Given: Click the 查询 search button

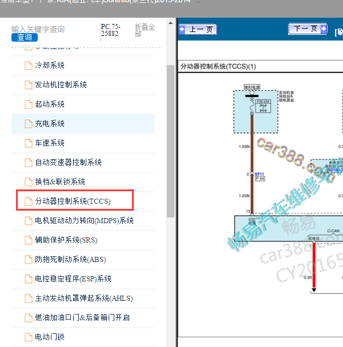Looking at the screenshot, I should 25,37.
